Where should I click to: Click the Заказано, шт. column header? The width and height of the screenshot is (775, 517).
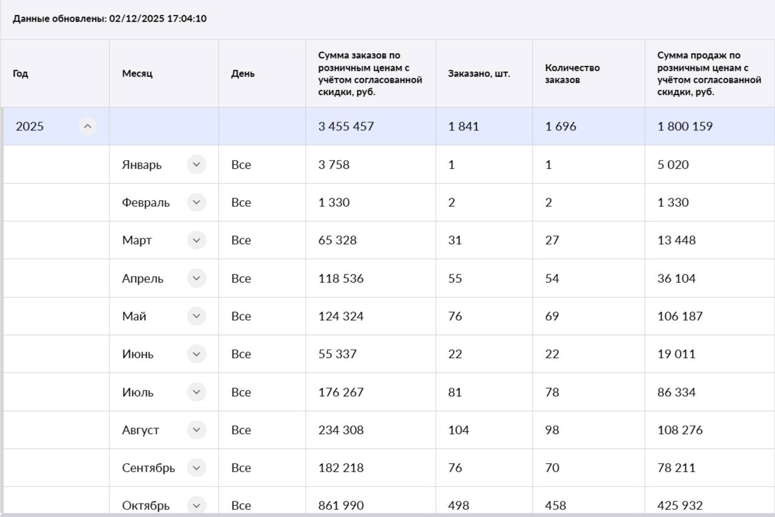479,74
